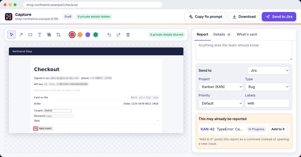Open the Priority Default dropdown
Viewport: 301px width, 157px height.
[221, 103]
